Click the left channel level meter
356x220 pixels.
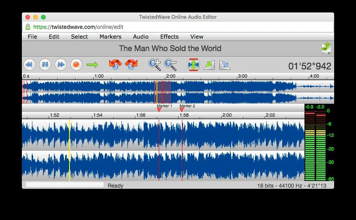[x=310, y=146]
